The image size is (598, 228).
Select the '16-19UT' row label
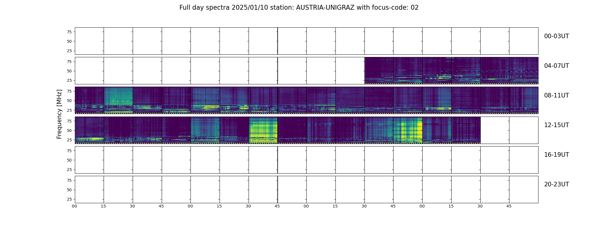point(556,155)
